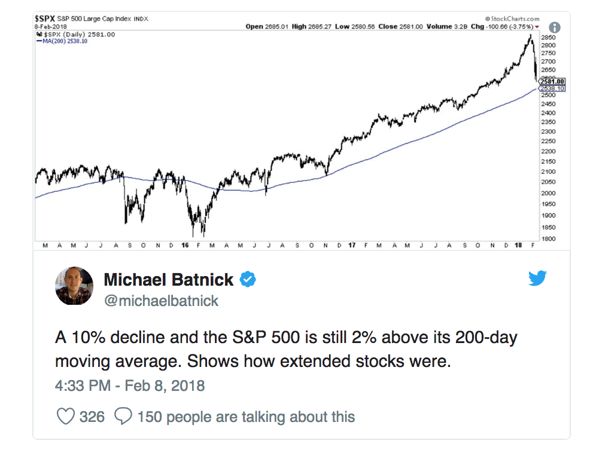Click the info icon above the chart
Screen dimensions: 602x459
(554, 27)
